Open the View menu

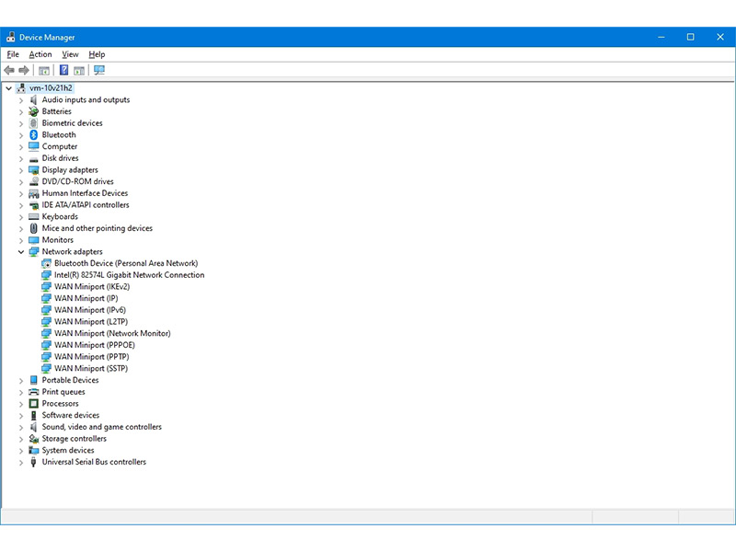tap(70, 54)
